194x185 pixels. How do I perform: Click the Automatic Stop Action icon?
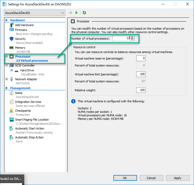[11, 137]
